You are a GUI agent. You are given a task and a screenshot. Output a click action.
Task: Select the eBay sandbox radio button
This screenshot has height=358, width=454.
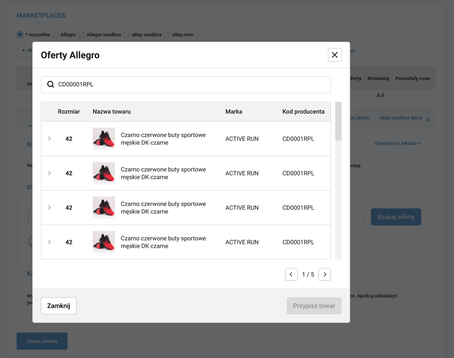click(126, 34)
